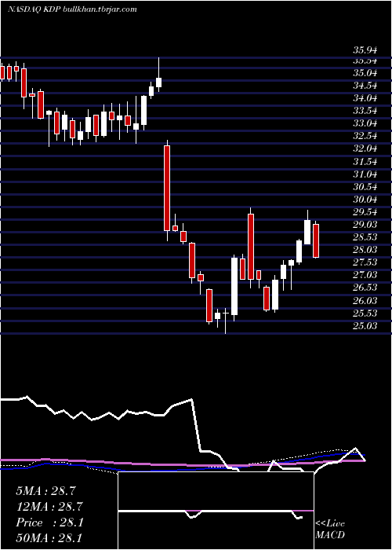
Task: Select the 26.53 price axis label
Action: (365, 288)
